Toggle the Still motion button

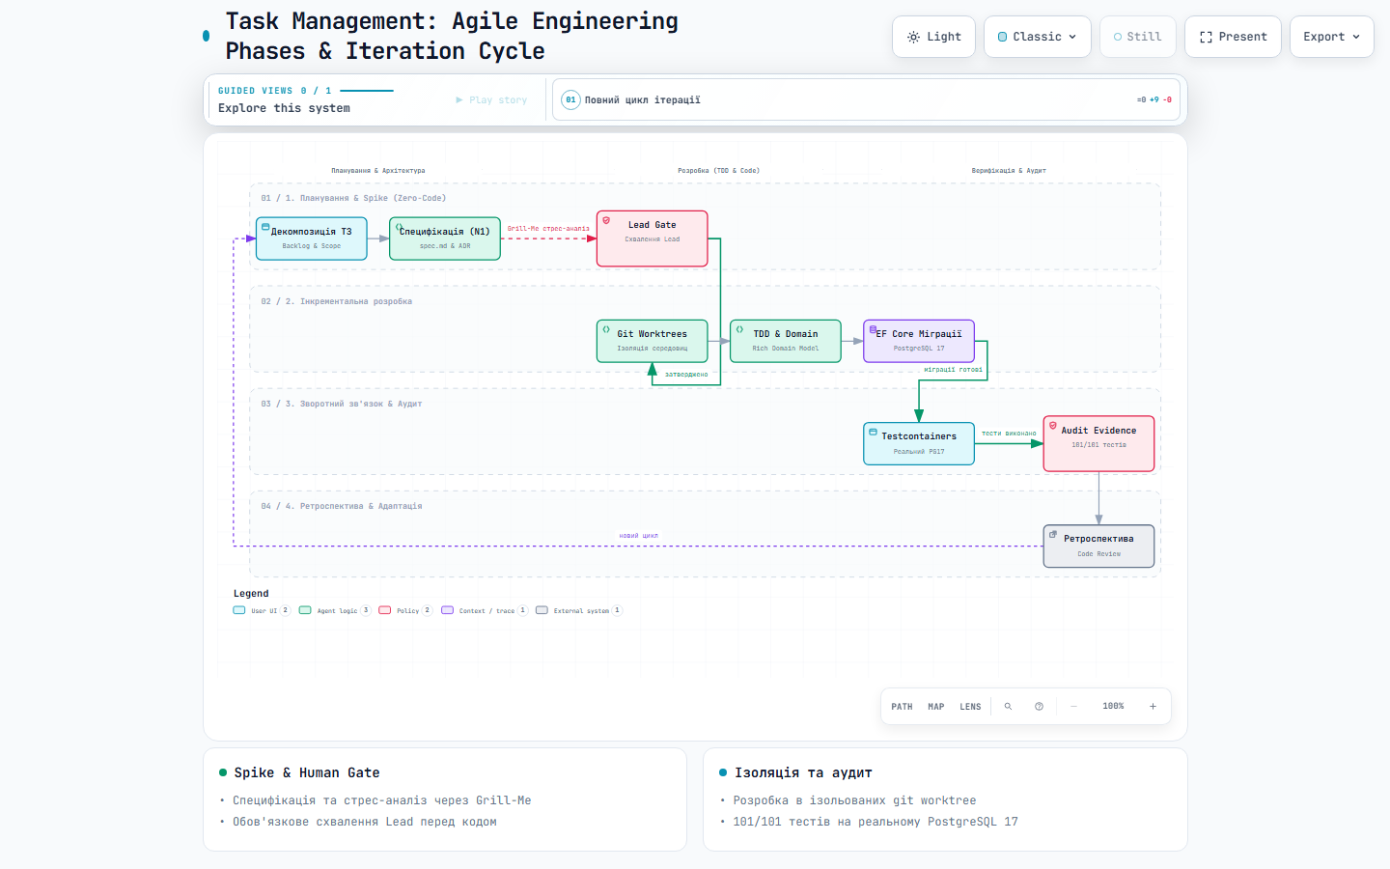(x=1137, y=37)
